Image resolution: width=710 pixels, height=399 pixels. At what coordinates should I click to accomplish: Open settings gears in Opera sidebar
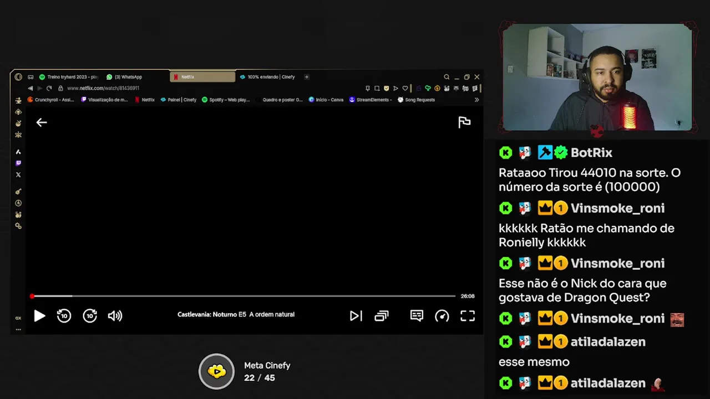point(18,226)
